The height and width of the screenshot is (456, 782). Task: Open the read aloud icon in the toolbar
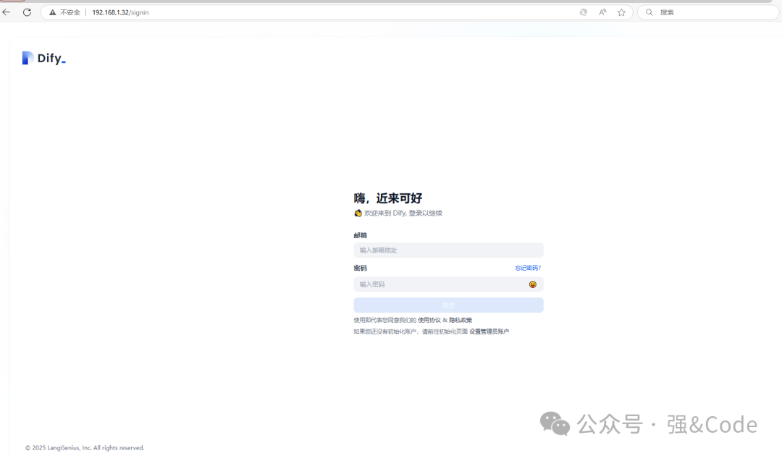(x=602, y=12)
